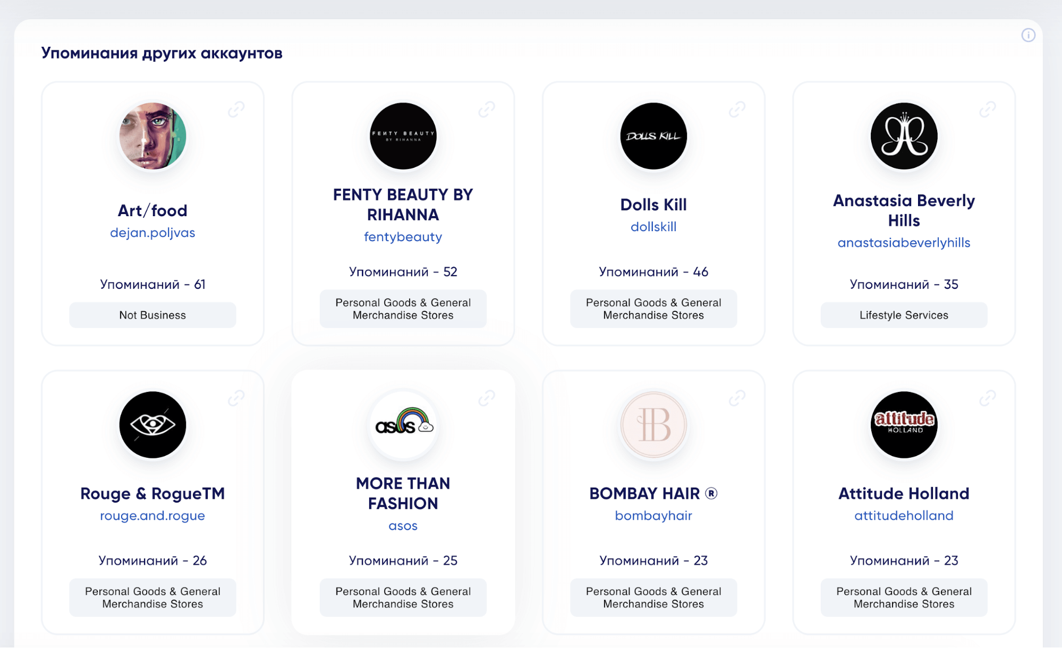Click the Art/food account title

pyautogui.click(x=152, y=211)
